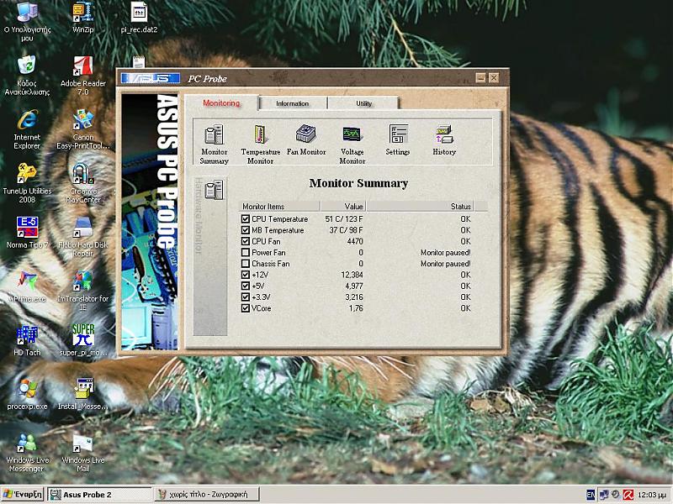
Task: Close the PC Probe window
Action: click(x=494, y=77)
